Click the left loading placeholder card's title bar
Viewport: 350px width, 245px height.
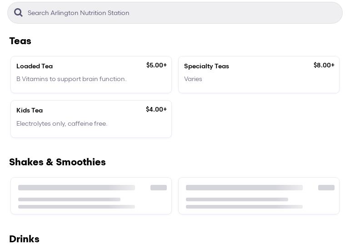tap(76, 188)
